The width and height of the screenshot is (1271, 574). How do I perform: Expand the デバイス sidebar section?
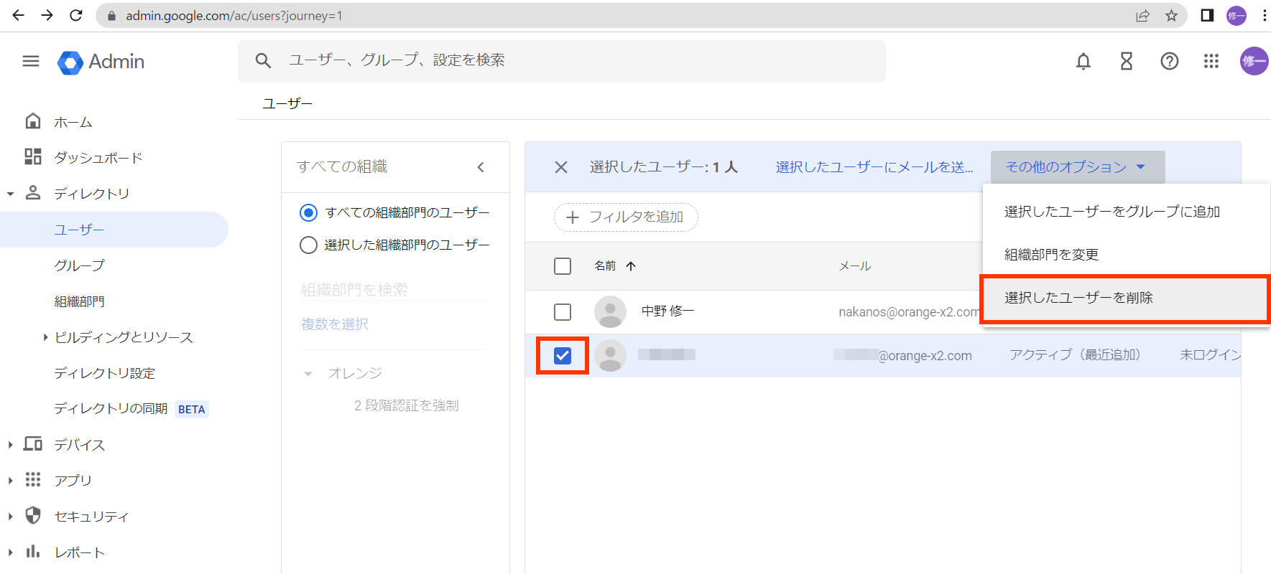coord(11,445)
